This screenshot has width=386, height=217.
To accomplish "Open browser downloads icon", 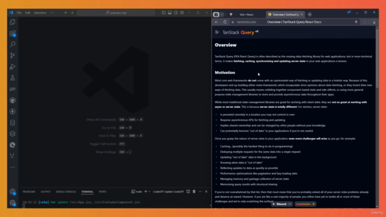I will 374,22.
